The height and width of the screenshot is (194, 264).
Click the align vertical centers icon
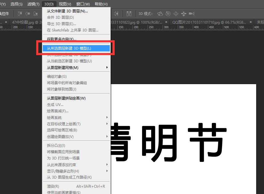click(x=28, y=14)
